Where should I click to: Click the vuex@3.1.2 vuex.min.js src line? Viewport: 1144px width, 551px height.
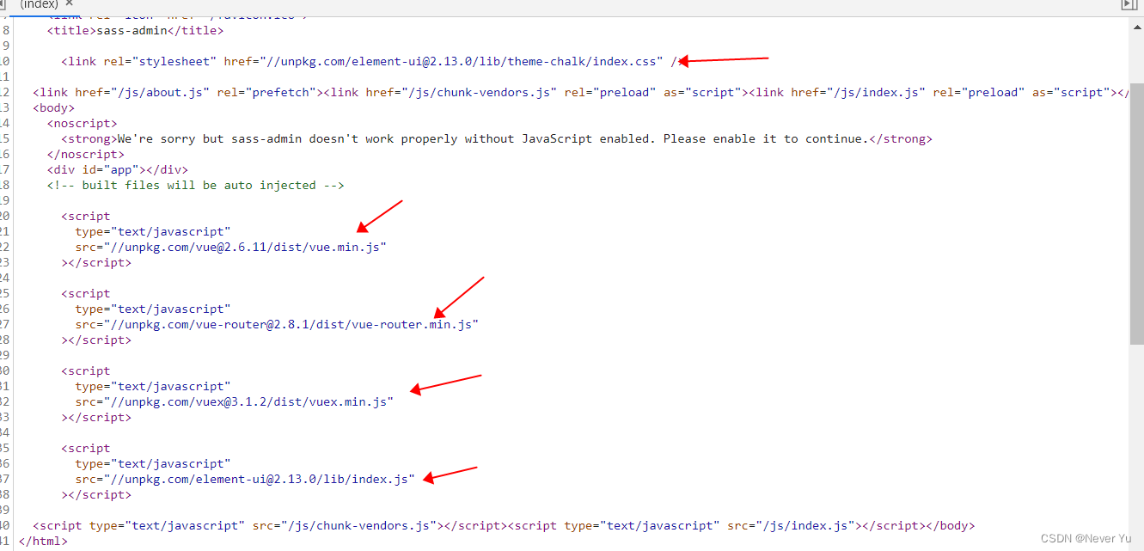[234, 402]
